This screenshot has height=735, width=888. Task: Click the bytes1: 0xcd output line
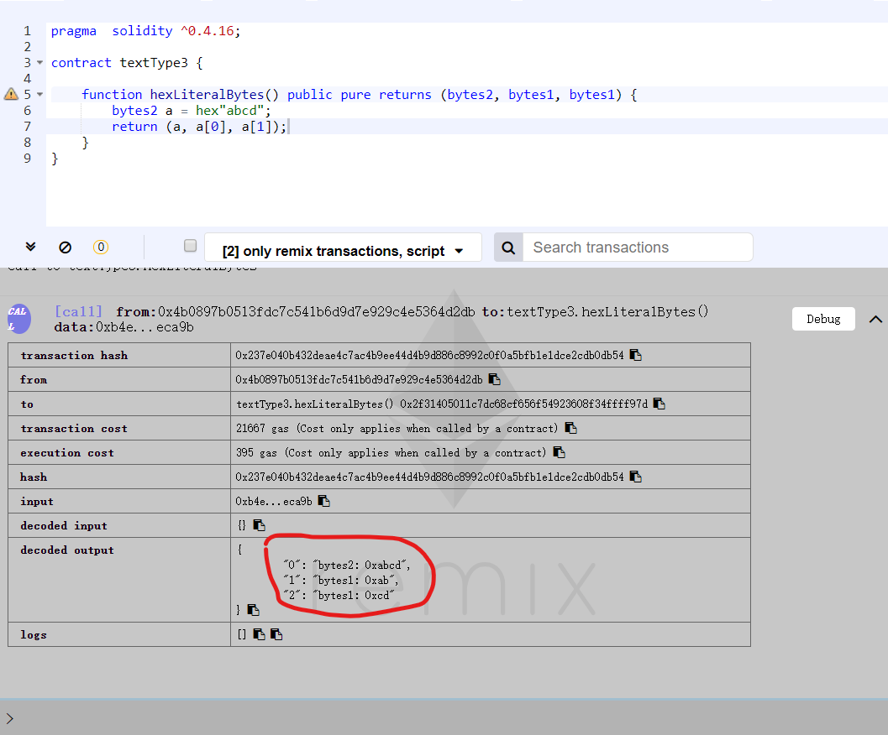click(339, 595)
